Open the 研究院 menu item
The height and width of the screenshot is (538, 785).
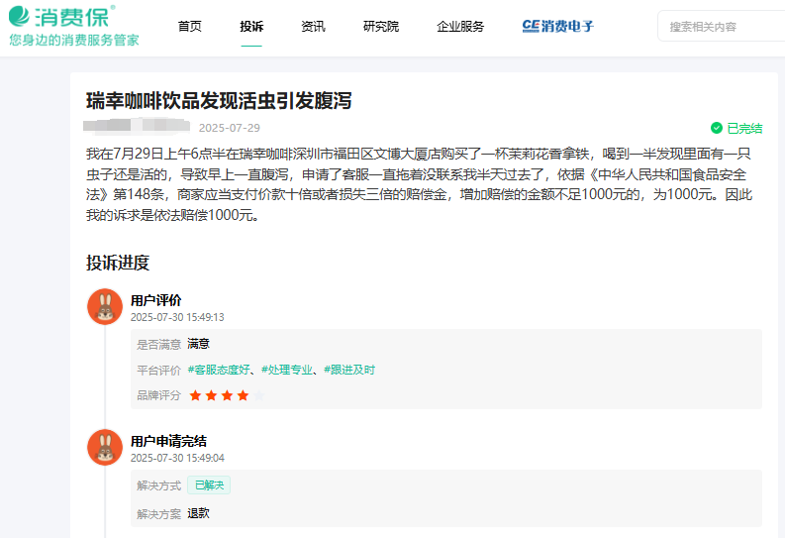point(381,27)
